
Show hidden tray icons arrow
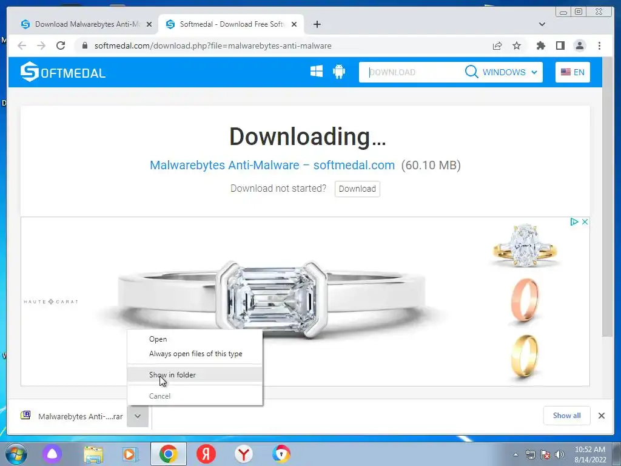tap(515, 454)
